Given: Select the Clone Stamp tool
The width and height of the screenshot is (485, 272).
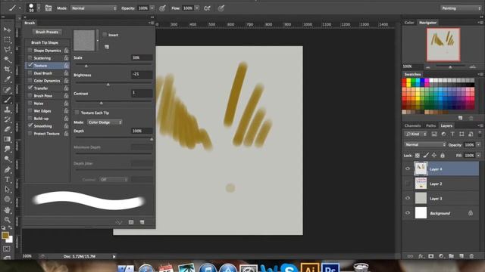Looking at the screenshot, I should click(7, 110).
